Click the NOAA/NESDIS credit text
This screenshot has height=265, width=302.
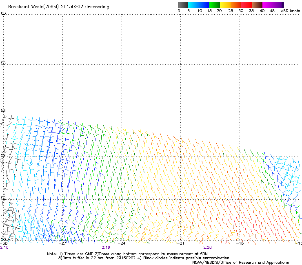point(240,263)
